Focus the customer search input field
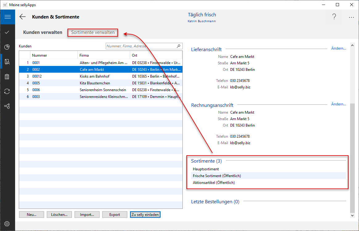 point(141,46)
